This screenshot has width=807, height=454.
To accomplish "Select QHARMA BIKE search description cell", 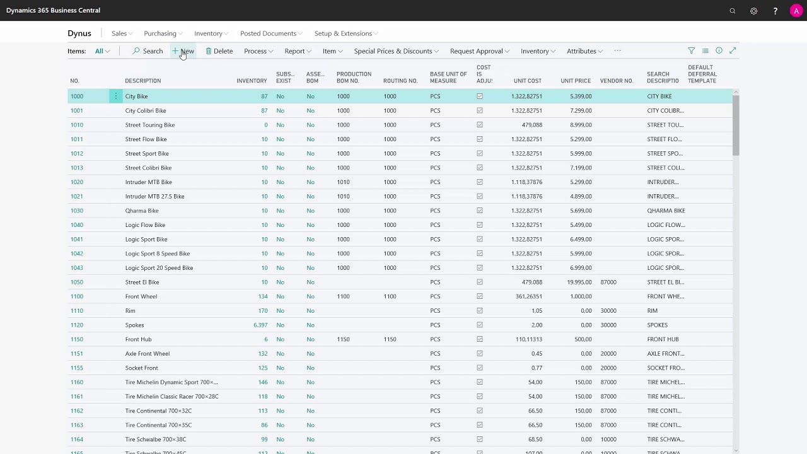I will coord(666,211).
